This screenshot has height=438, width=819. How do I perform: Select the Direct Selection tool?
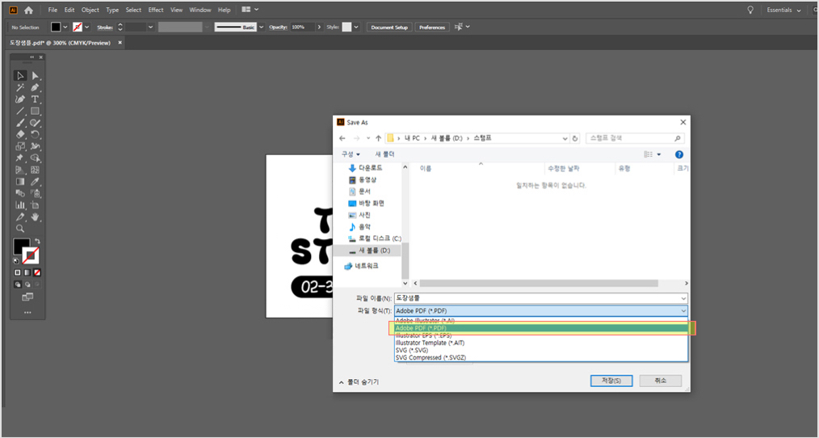click(35, 76)
